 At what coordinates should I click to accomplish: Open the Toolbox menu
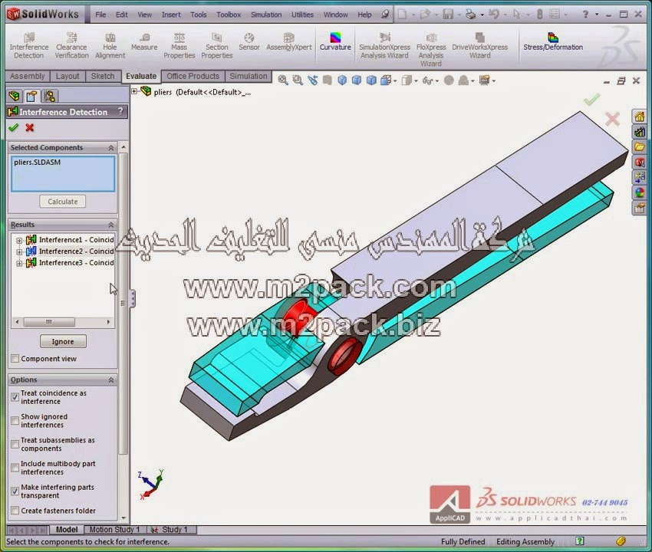click(x=229, y=15)
